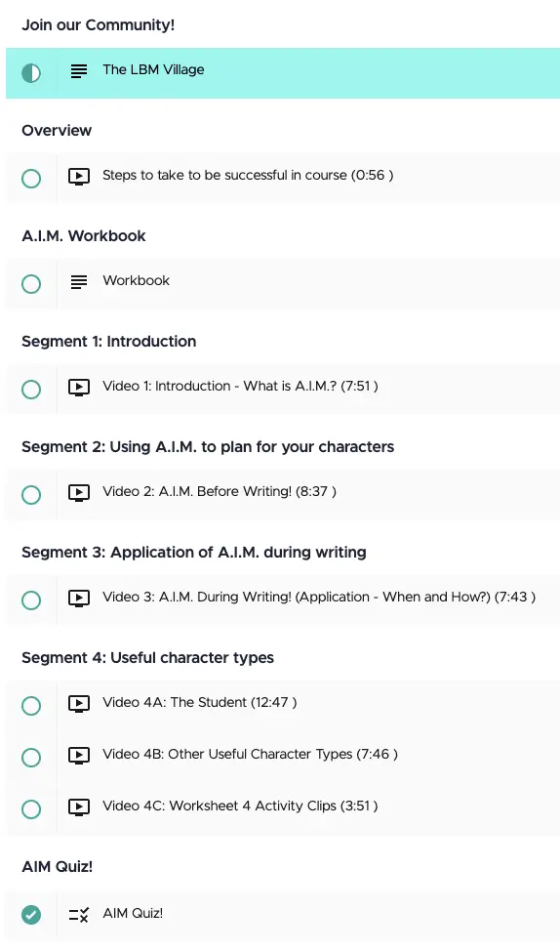The image size is (560, 951).
Task: Click the video icon next to Video 4A: The Student
Action: [x=79, y=704]
